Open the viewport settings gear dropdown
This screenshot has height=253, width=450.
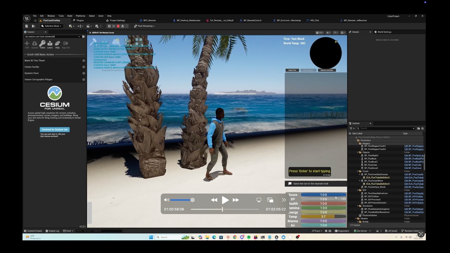(x=342, y=33)
